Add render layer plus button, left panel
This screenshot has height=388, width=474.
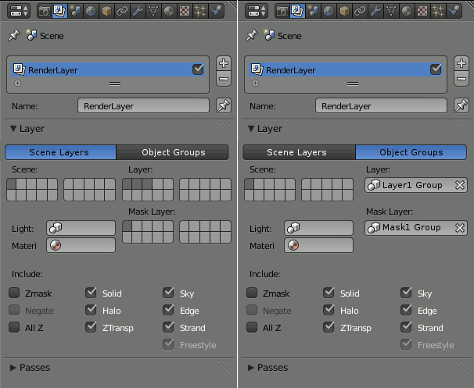pyautogui.click(x=224, y=63)
